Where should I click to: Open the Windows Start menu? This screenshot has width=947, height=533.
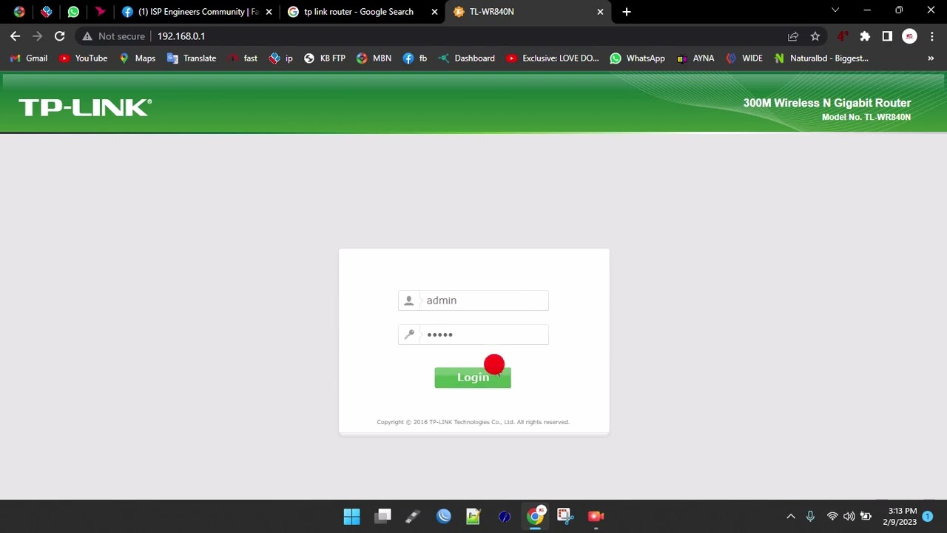click(351, 517)
